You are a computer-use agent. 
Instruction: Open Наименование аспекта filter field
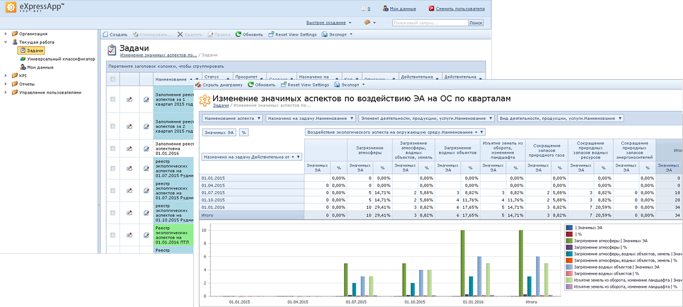pos(232,118)
